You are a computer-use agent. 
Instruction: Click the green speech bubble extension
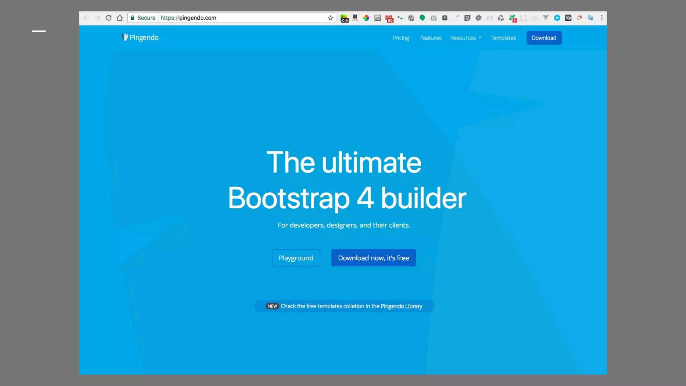[x=422, y=18]
